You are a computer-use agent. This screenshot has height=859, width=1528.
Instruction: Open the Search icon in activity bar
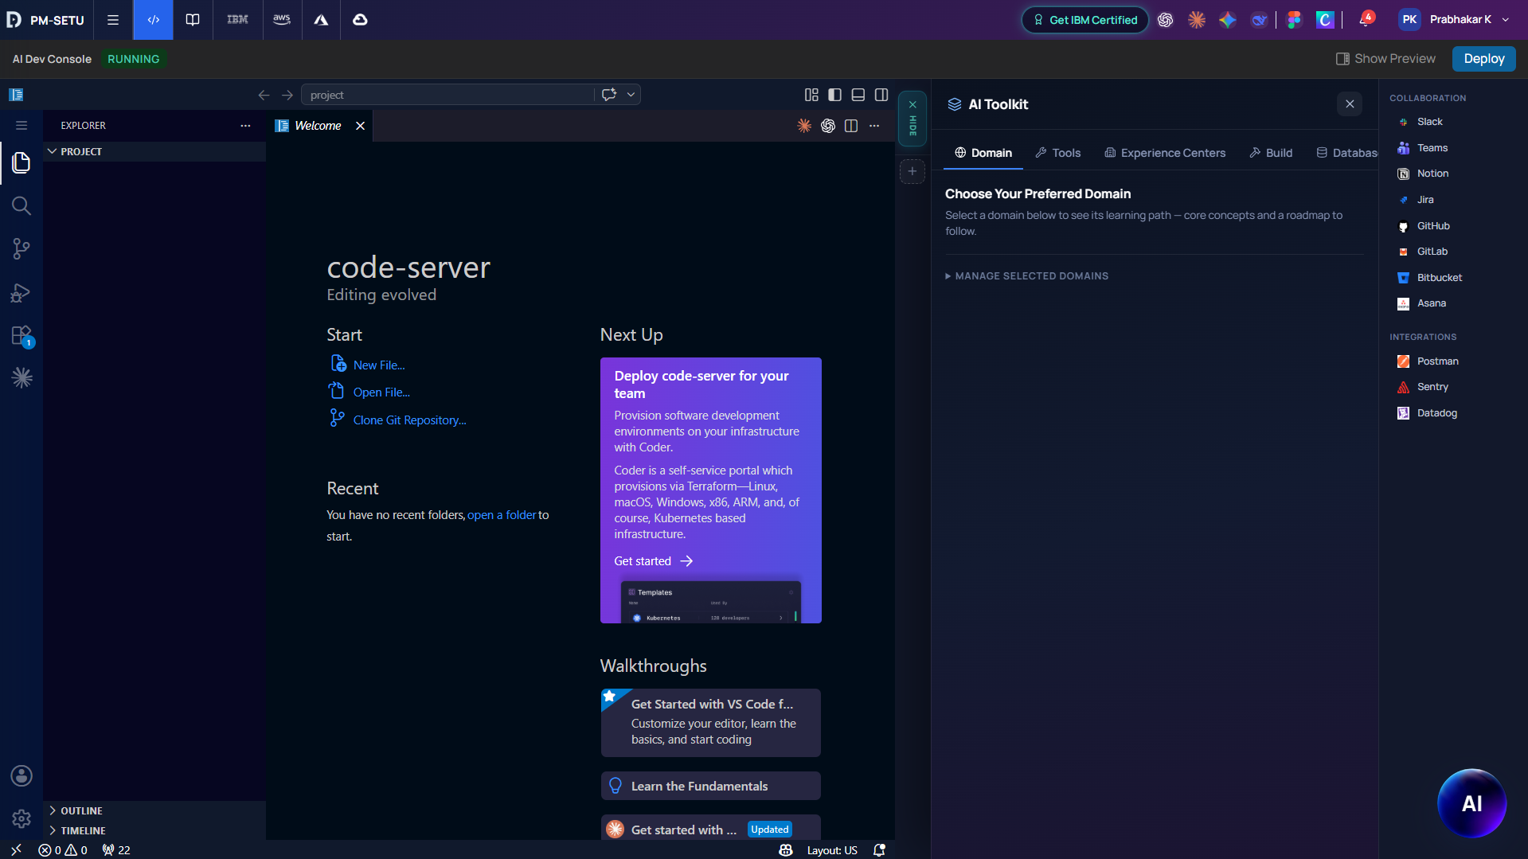(x=21, y=206)
